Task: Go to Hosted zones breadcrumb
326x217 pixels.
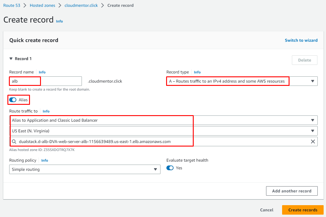Action: (x=42, y=5)
